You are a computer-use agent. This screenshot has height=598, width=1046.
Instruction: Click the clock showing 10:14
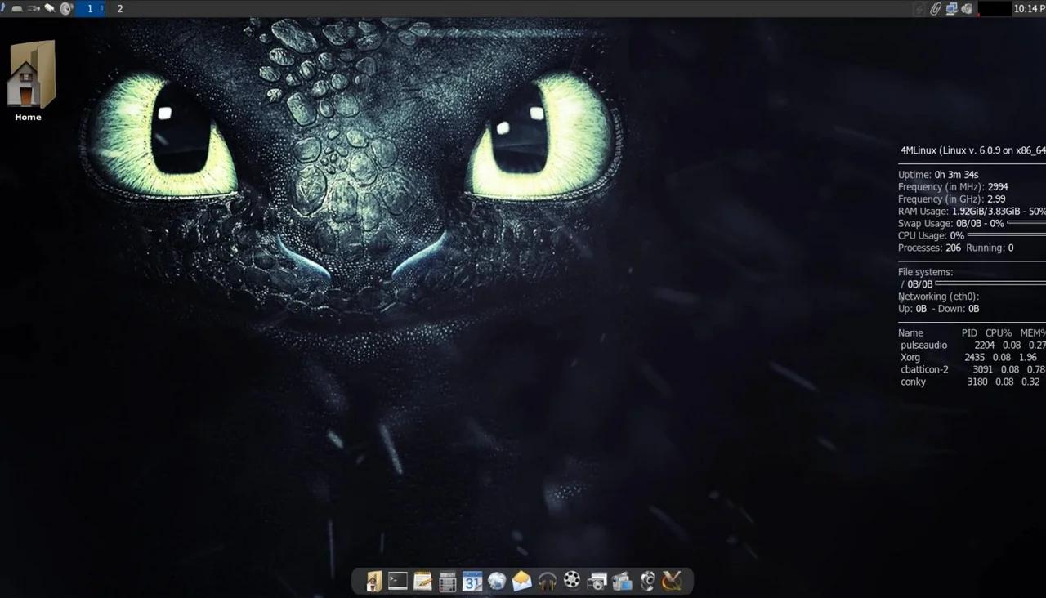click(x=1029, y=9)
